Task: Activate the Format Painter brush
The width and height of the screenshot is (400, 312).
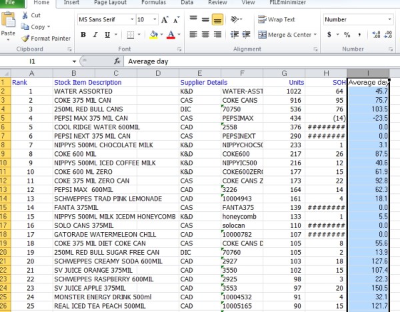Action: (x=25, y=38)
